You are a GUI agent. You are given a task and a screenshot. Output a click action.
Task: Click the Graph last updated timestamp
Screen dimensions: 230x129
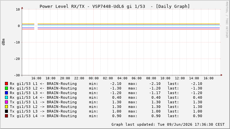pyautogui.click(x=168, y=124)
